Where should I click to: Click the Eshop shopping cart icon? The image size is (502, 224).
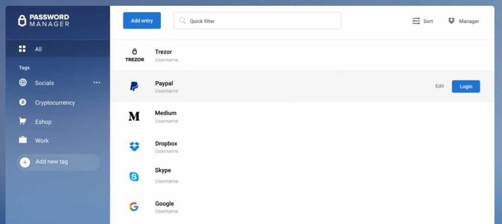(23, 121)
